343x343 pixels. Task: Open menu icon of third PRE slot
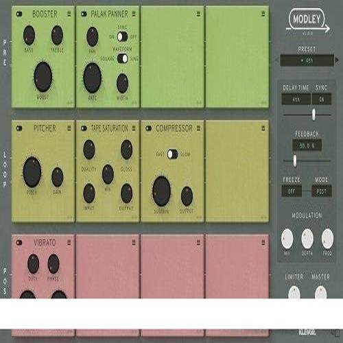198,14
